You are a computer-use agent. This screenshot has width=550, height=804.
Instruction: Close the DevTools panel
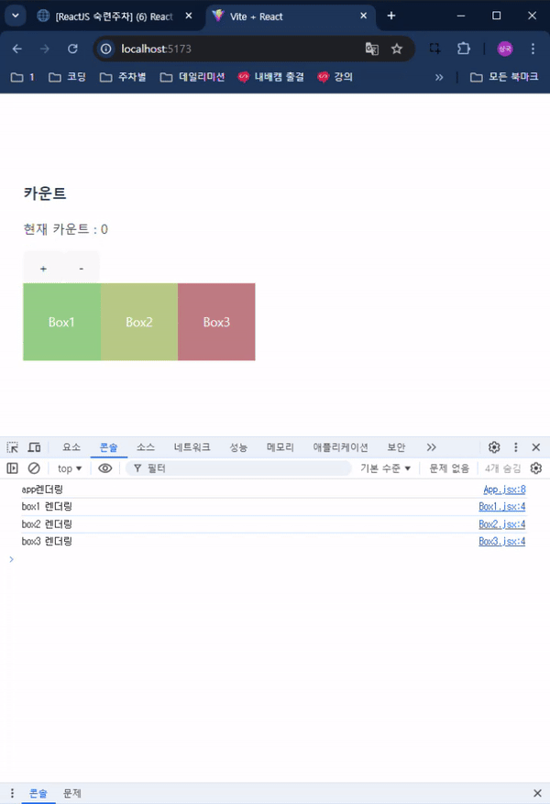pos(536,447)
